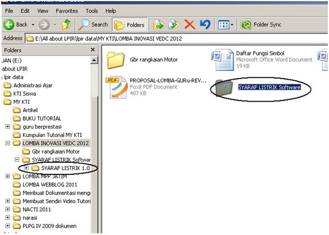
Task: Select Administrasi Ajar folder in tree
Action: pos(28,85)
